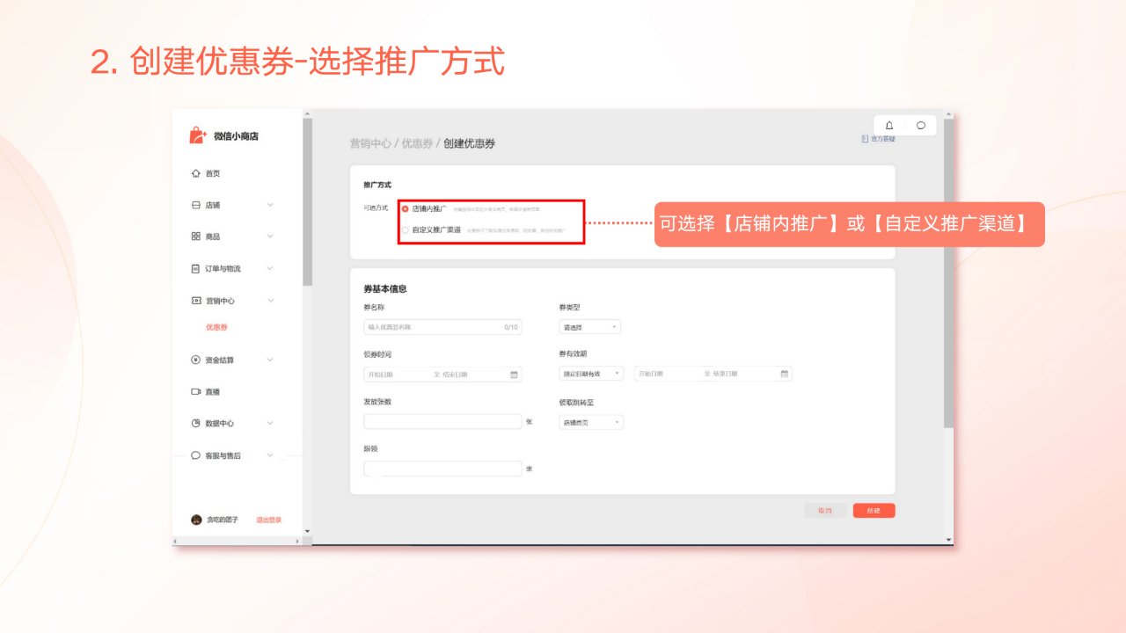Click the 营销中心 coupon icon
The image size is (1126, 633).
[x=196, y=301]
